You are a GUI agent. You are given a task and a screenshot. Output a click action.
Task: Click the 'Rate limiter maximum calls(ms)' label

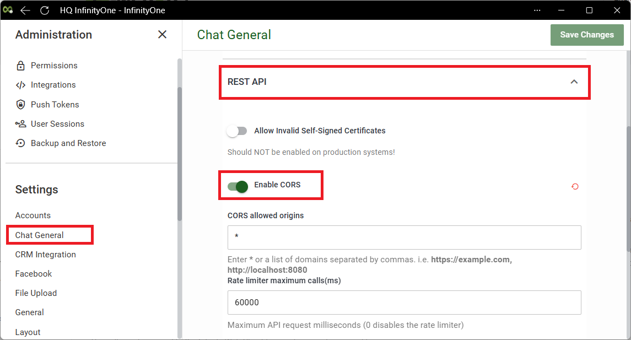[284, 280]
